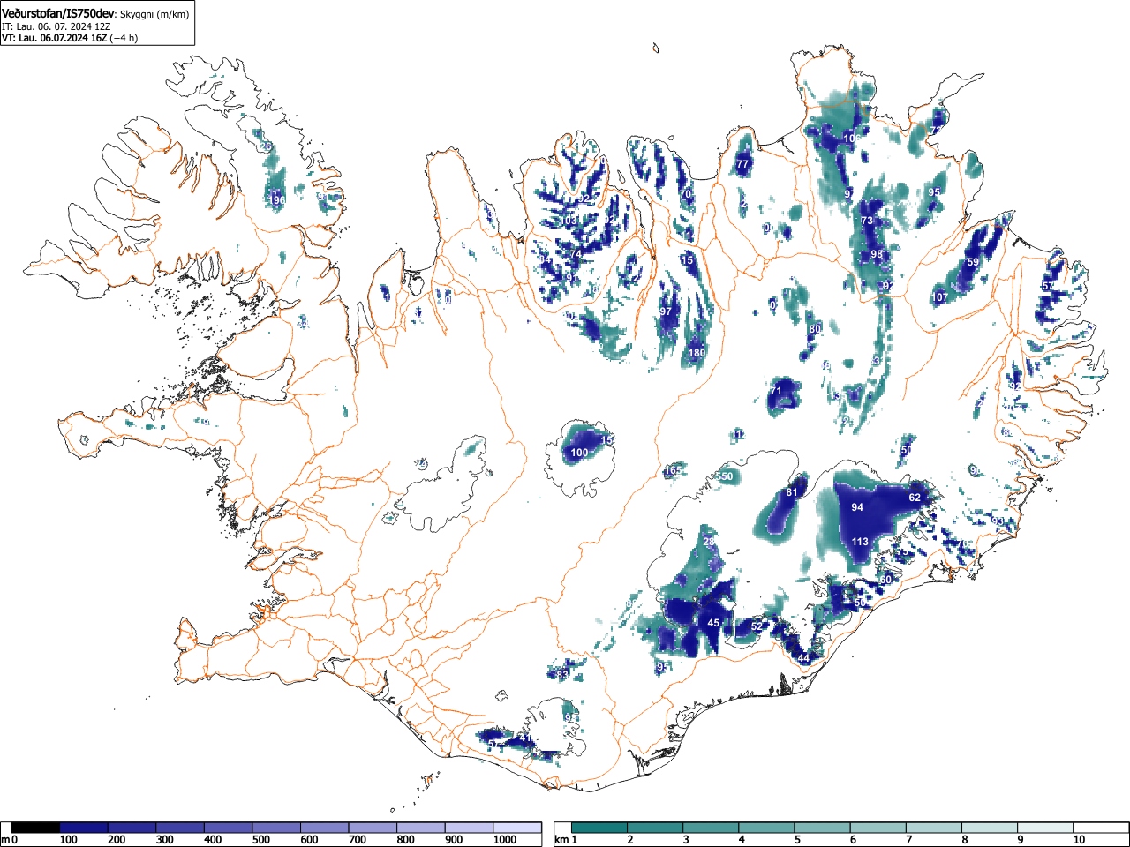Click the 52 visibility value in the south
Screen dimensions: 1130x847
coord(757,626)
